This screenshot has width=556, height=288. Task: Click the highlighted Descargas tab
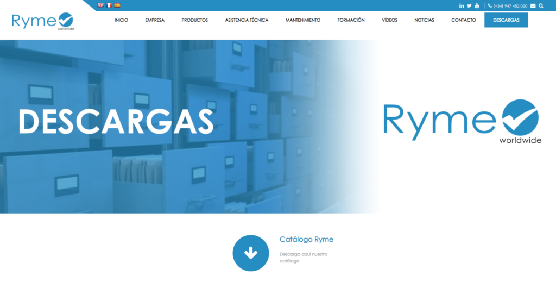(506, 20)
